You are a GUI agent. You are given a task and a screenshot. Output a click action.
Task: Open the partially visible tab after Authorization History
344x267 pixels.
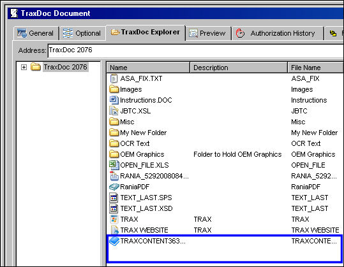[x=334, y=33]
